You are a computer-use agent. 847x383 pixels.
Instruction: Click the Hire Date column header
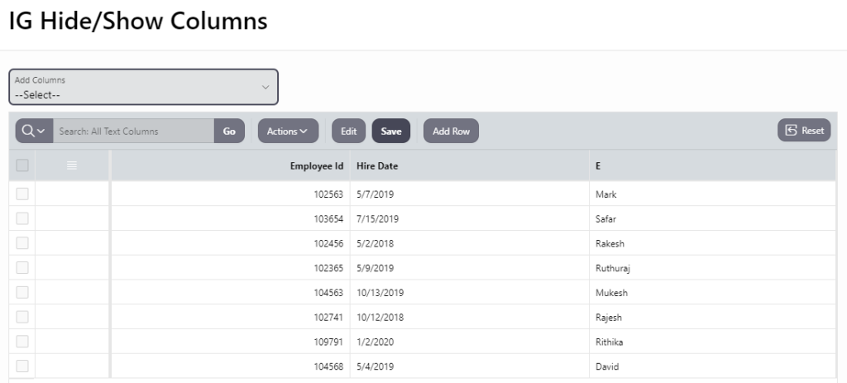click(377, 165)
